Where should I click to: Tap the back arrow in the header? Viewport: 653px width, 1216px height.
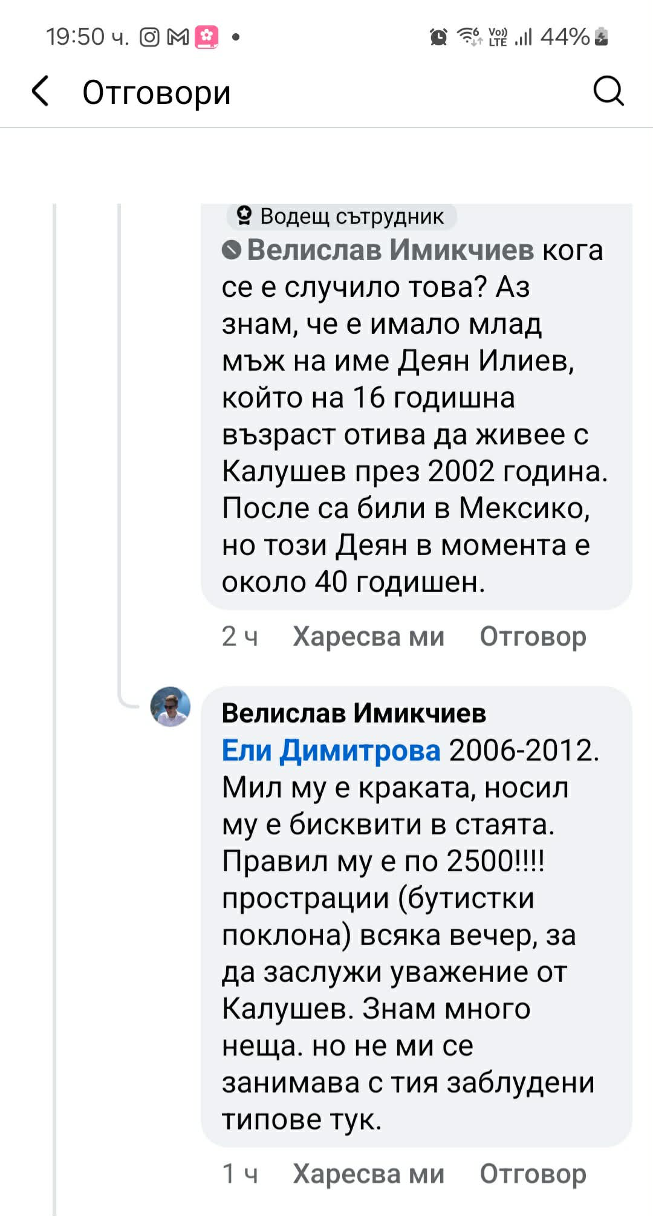(x=41, y=92)
